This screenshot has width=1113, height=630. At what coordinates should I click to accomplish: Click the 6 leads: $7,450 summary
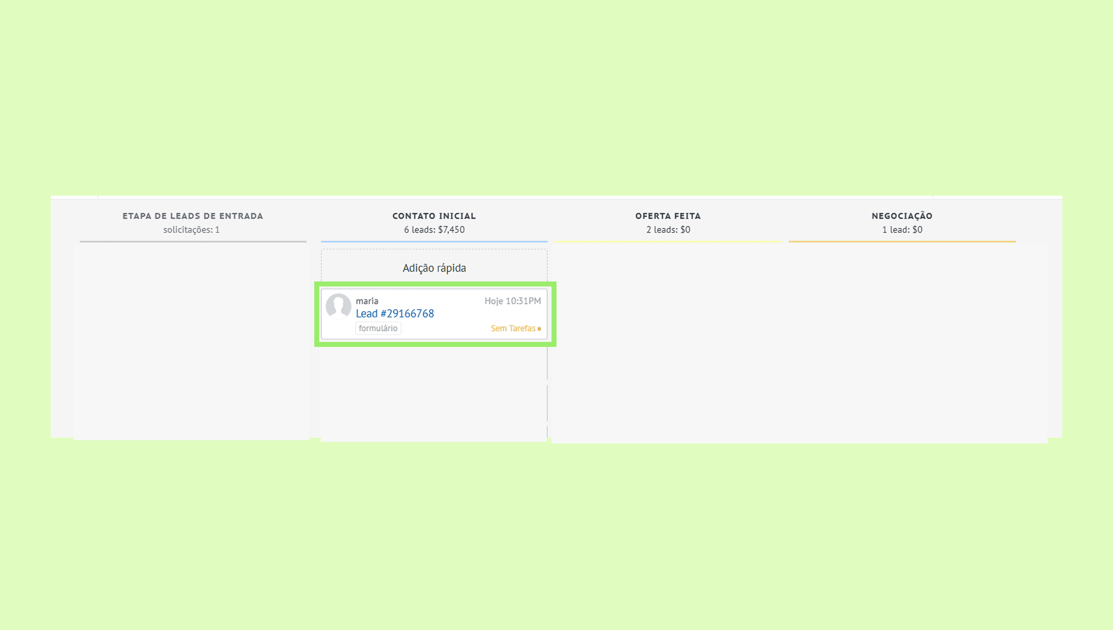click(434, 230)
